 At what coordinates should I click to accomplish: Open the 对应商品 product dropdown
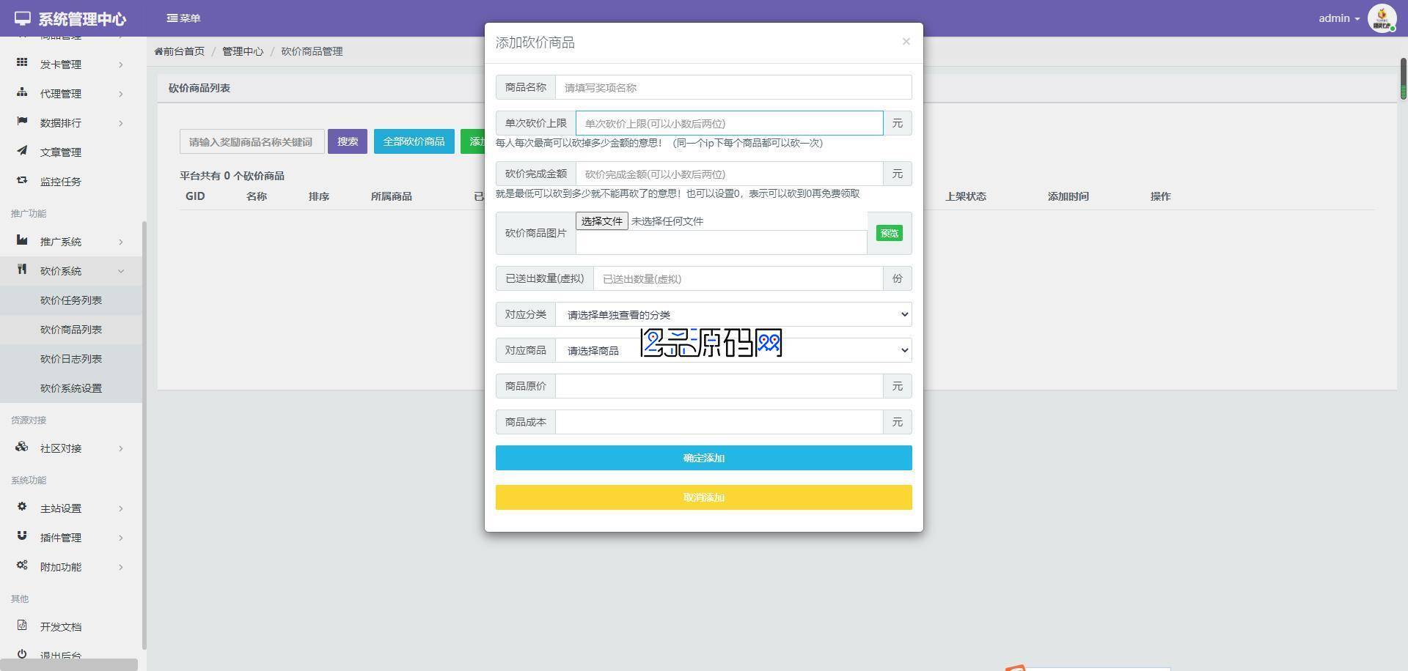pyautogui.click(x=733, y=350)
